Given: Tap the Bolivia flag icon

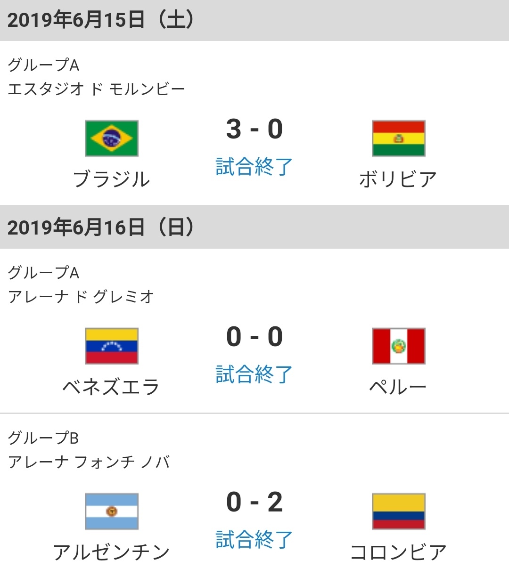Looking at the screenshot, I should (398, 138).
